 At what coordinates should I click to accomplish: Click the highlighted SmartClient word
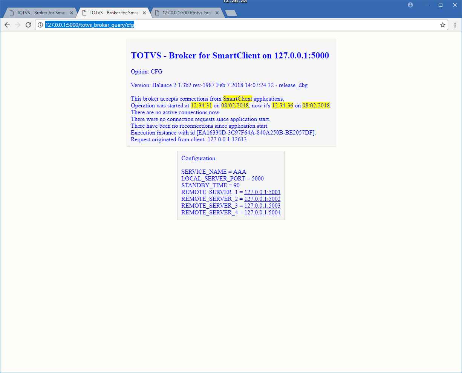click(x=237, y=99)
